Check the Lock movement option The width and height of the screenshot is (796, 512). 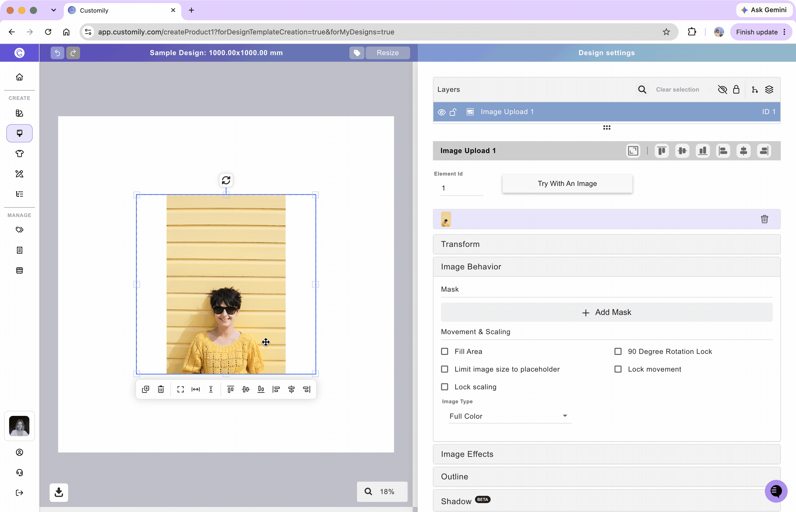point(618,369)
